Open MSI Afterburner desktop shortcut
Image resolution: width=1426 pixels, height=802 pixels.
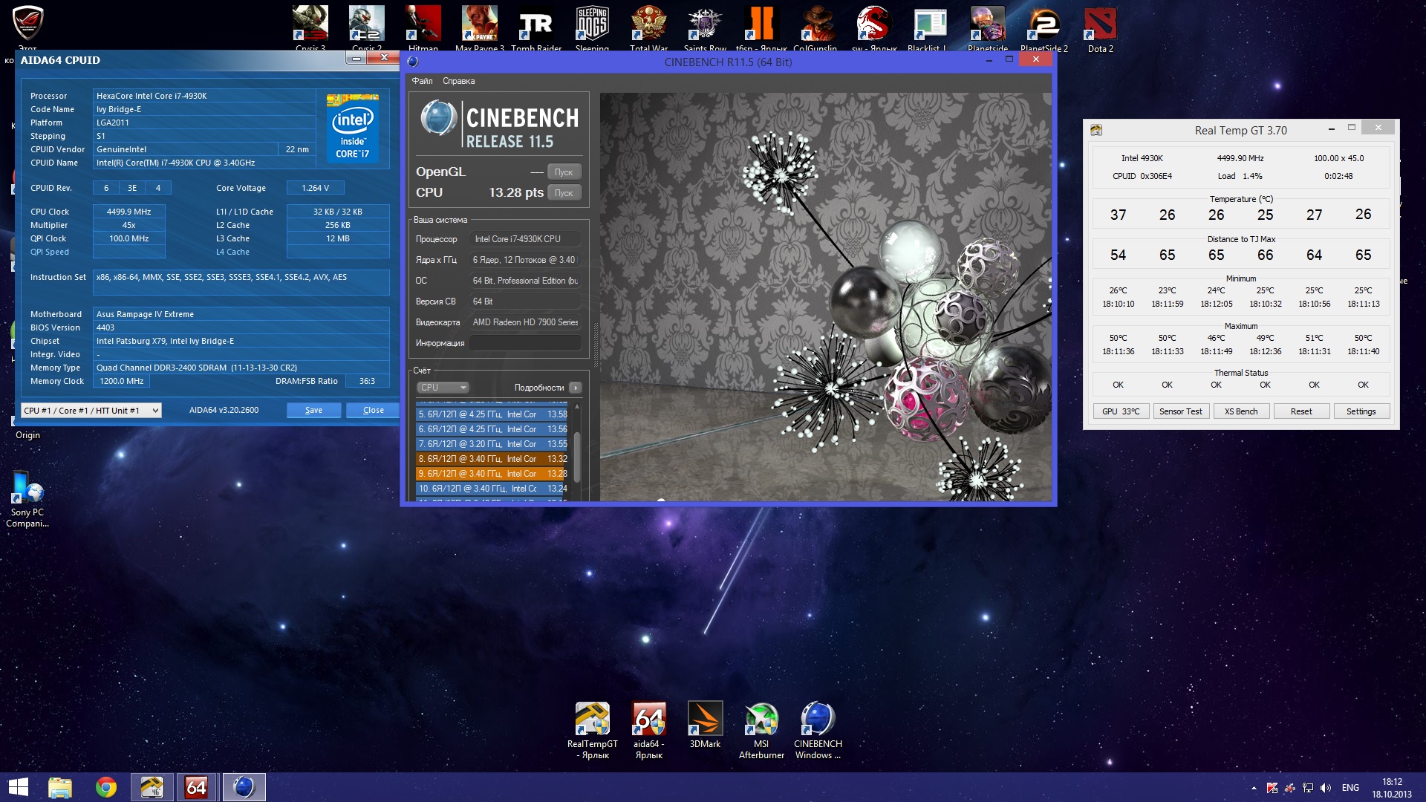pyautogui.click(x=761, y=731)
